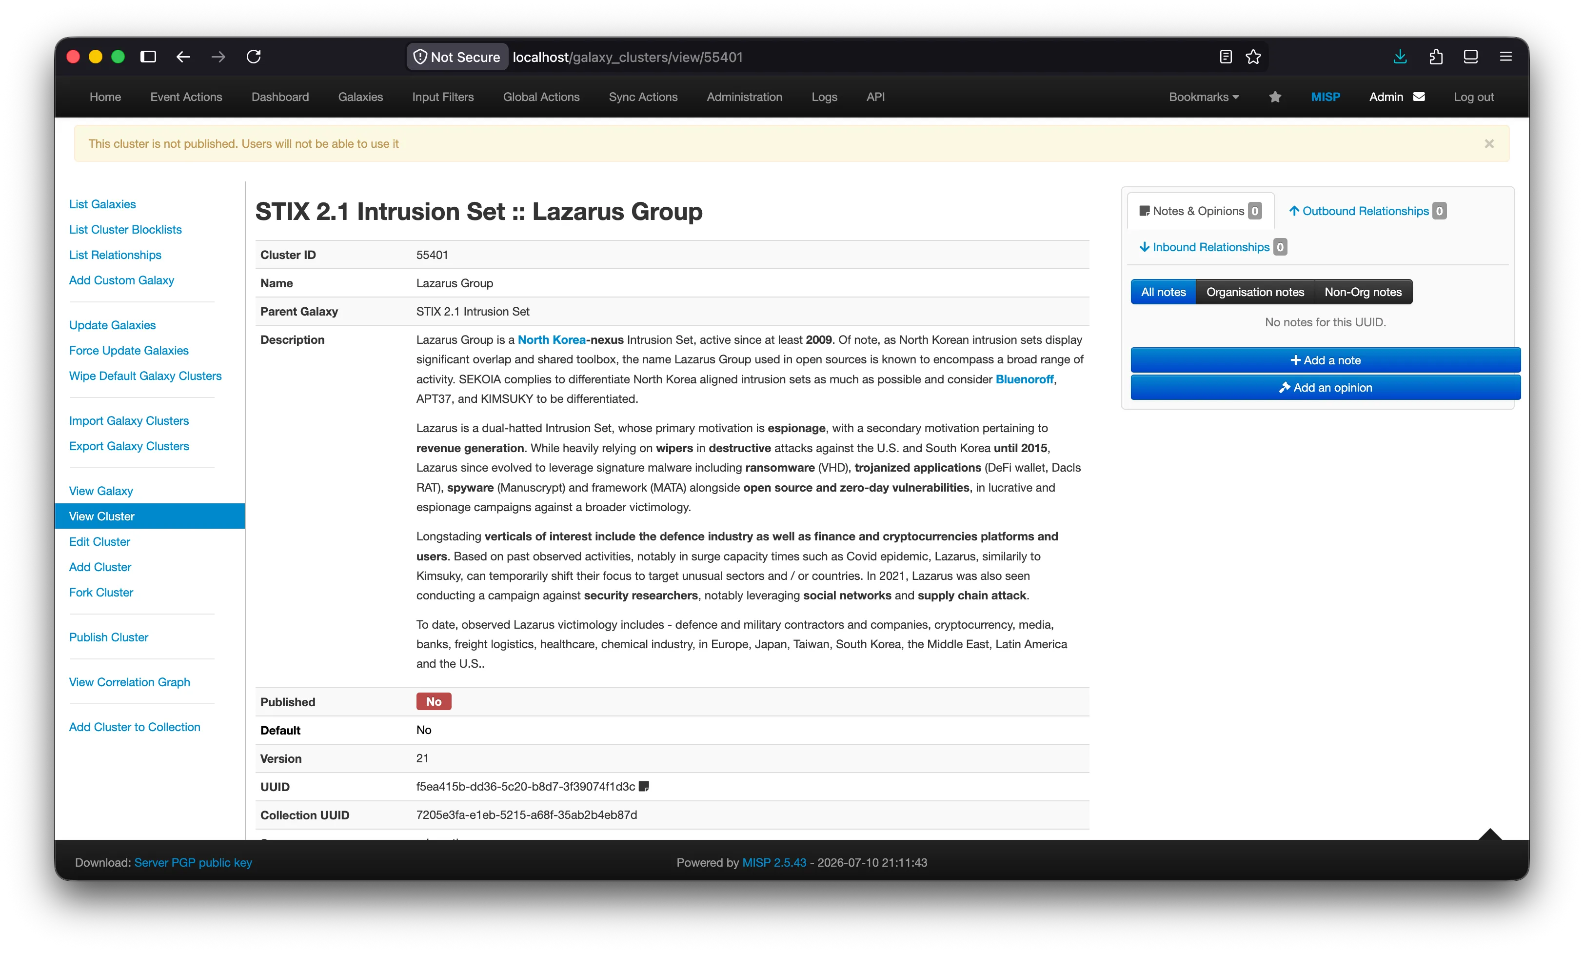Click View Galaxy in the sidebar

click(101, 491)
